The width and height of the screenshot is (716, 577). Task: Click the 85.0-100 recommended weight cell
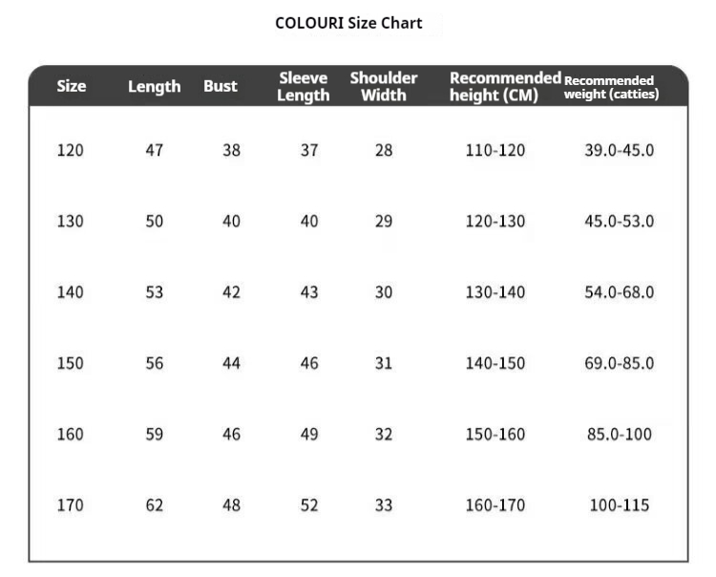click(x=620, y=435)
